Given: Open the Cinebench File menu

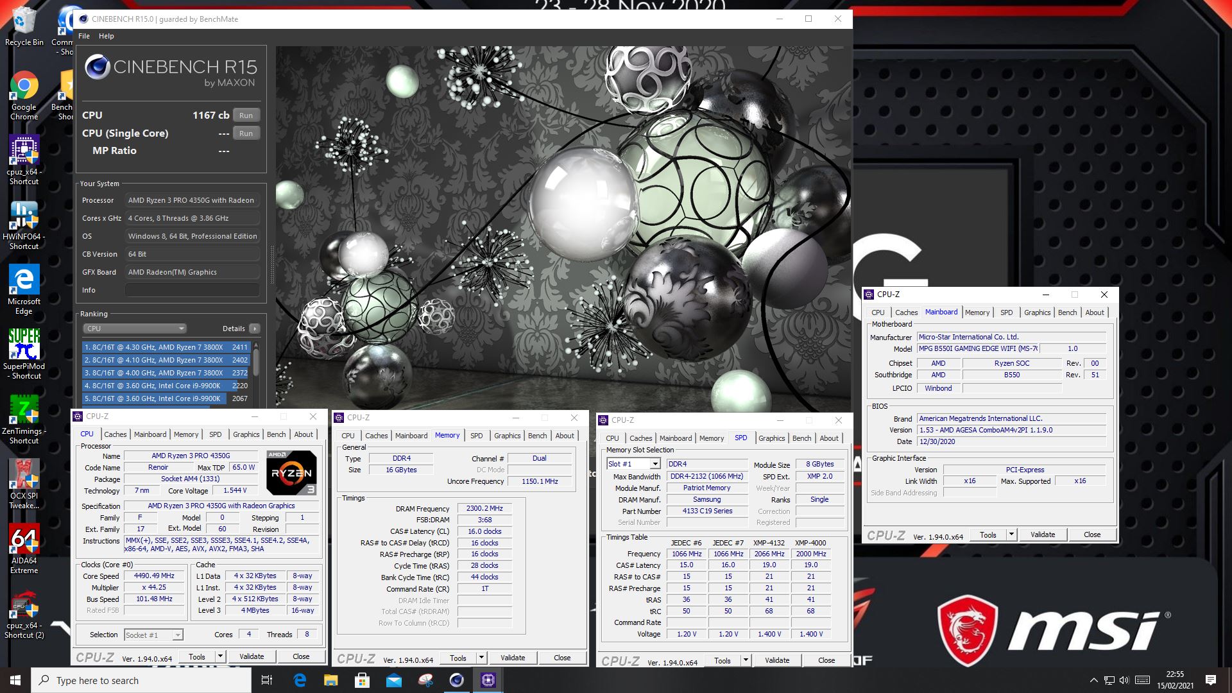Looking at the screenshot, I should tap(84, 36).
